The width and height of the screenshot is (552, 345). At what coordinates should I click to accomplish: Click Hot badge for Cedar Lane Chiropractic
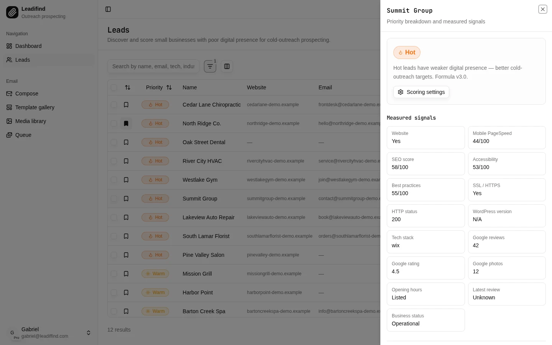point(155,105)
